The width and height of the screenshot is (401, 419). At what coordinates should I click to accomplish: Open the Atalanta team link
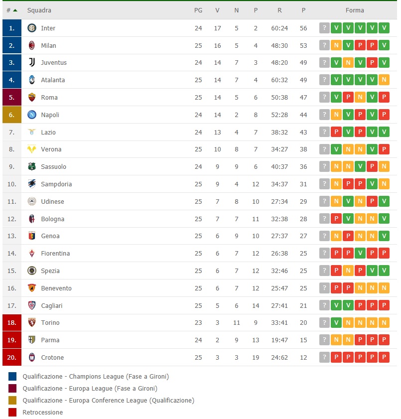[53, 80]
